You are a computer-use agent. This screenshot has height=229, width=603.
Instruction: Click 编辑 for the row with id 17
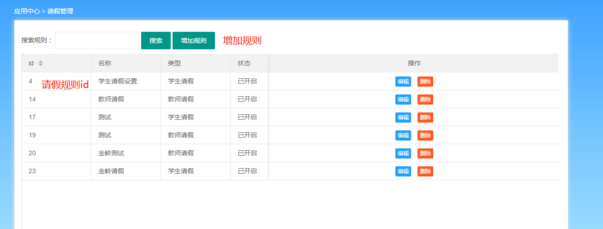coord(403,117)
